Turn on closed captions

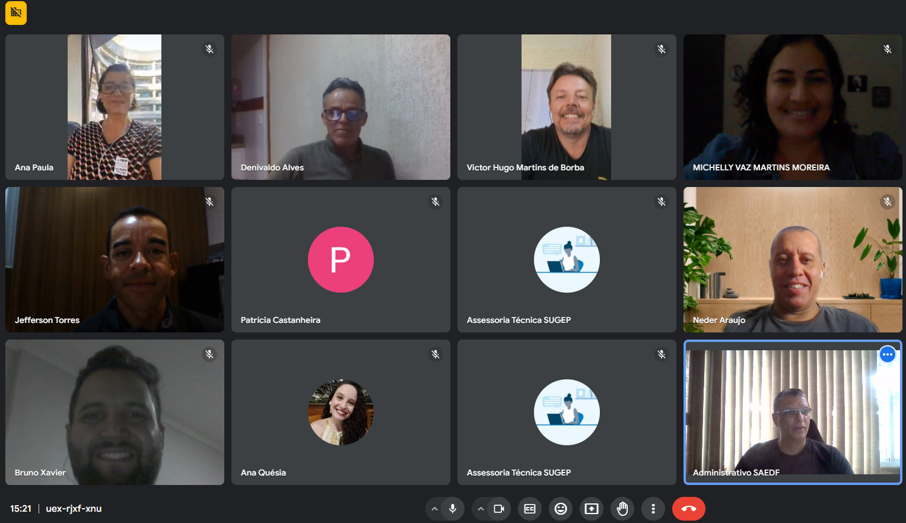pos(530,509)
